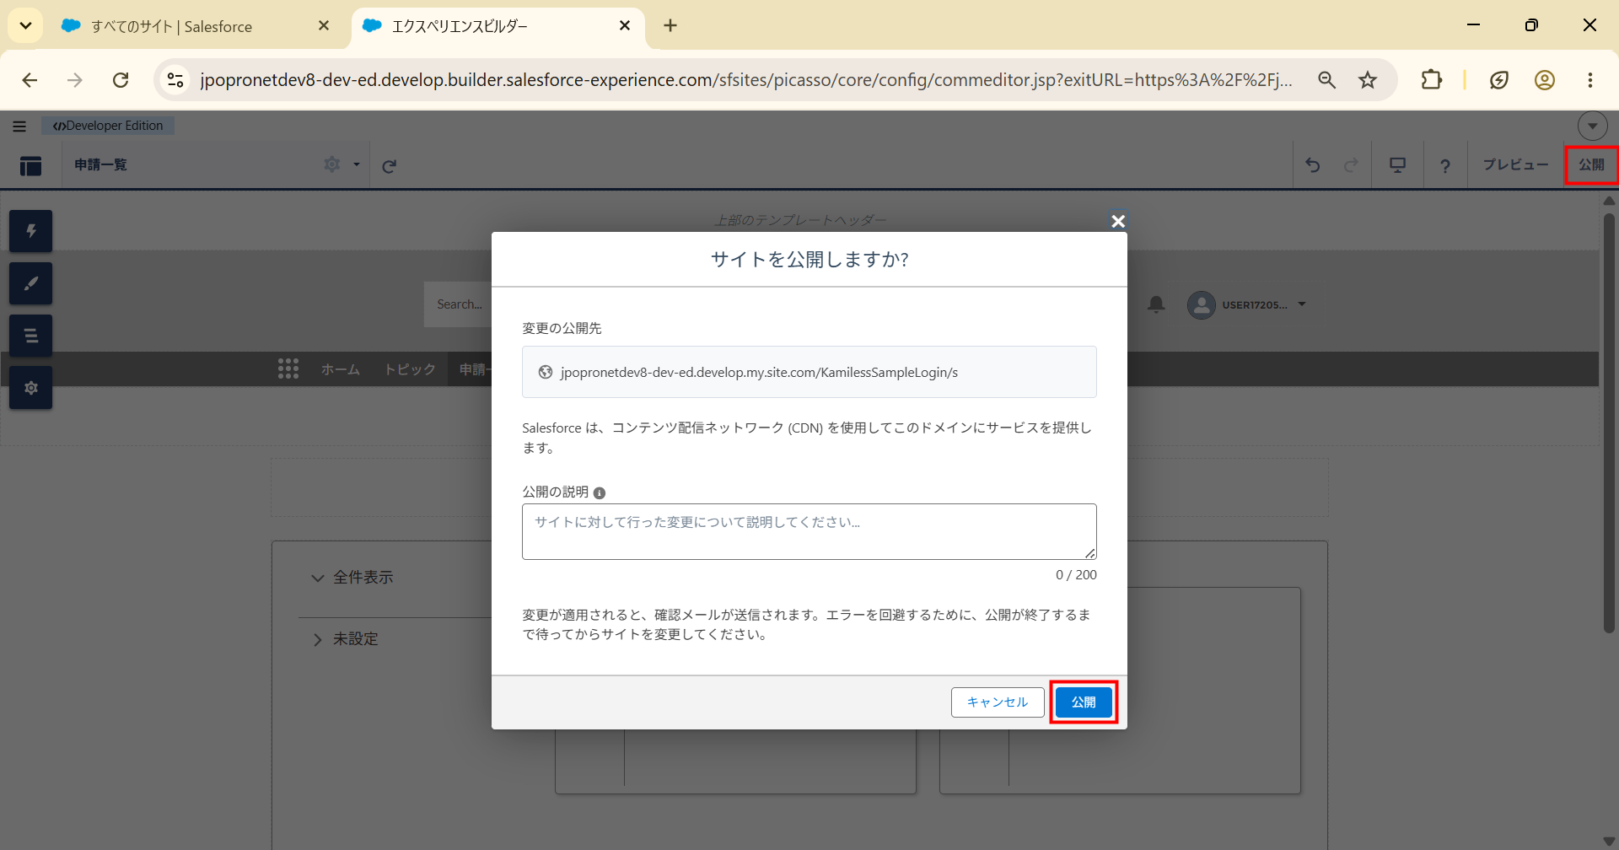
Task: Click the page vertical scrollbar
Action: pyautogui.click(x=1609, y=422)
